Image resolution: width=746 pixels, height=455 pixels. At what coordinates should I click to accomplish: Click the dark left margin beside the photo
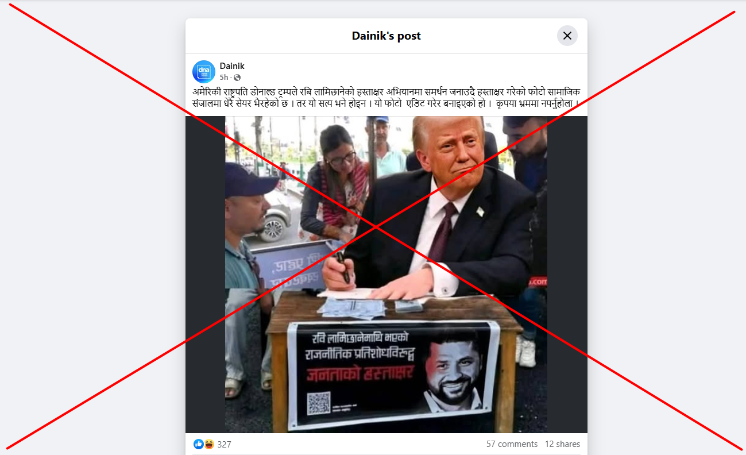[205, 275]
